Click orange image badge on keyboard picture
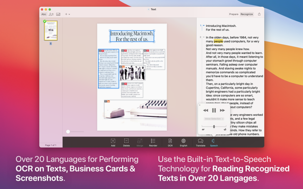Screen dimensions: 303x189 click(108, 101)
